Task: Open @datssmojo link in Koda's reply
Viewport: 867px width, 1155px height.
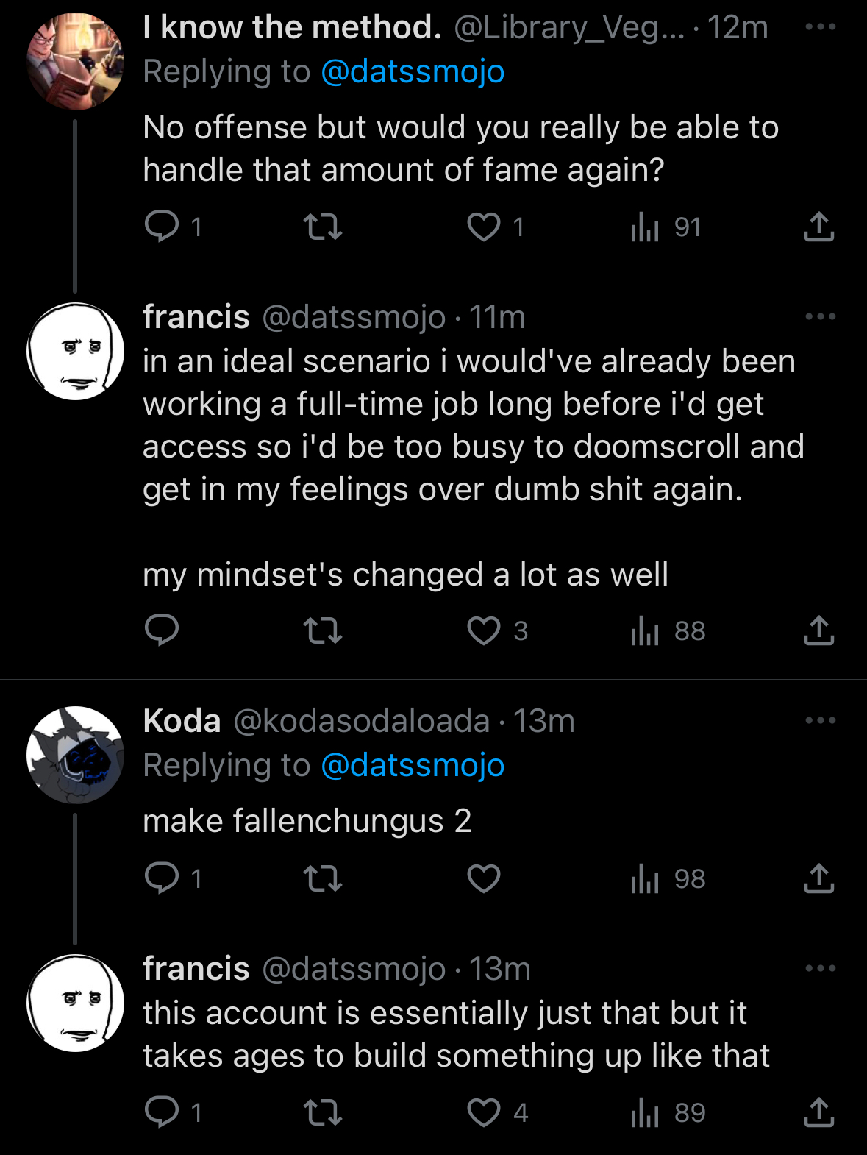Action: coord(413,765)
